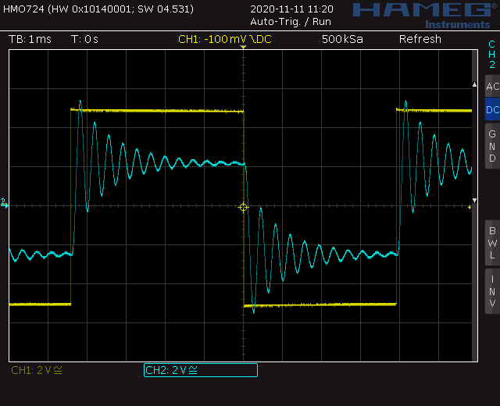
Task: Click the TB: 1 ms timebase readout
Action: [x=30, y=39]
